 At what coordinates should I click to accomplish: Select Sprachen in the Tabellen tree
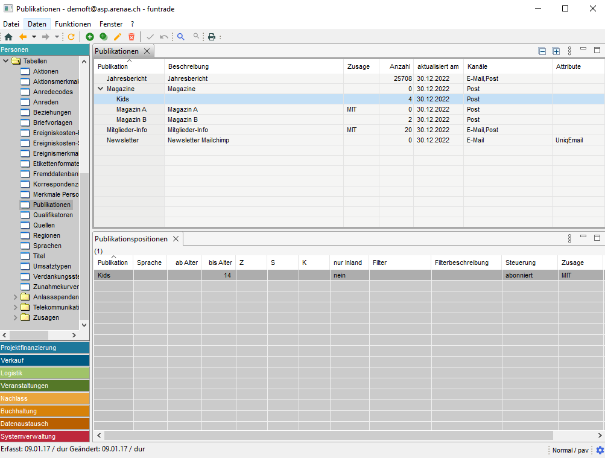[x=47, y=246]
